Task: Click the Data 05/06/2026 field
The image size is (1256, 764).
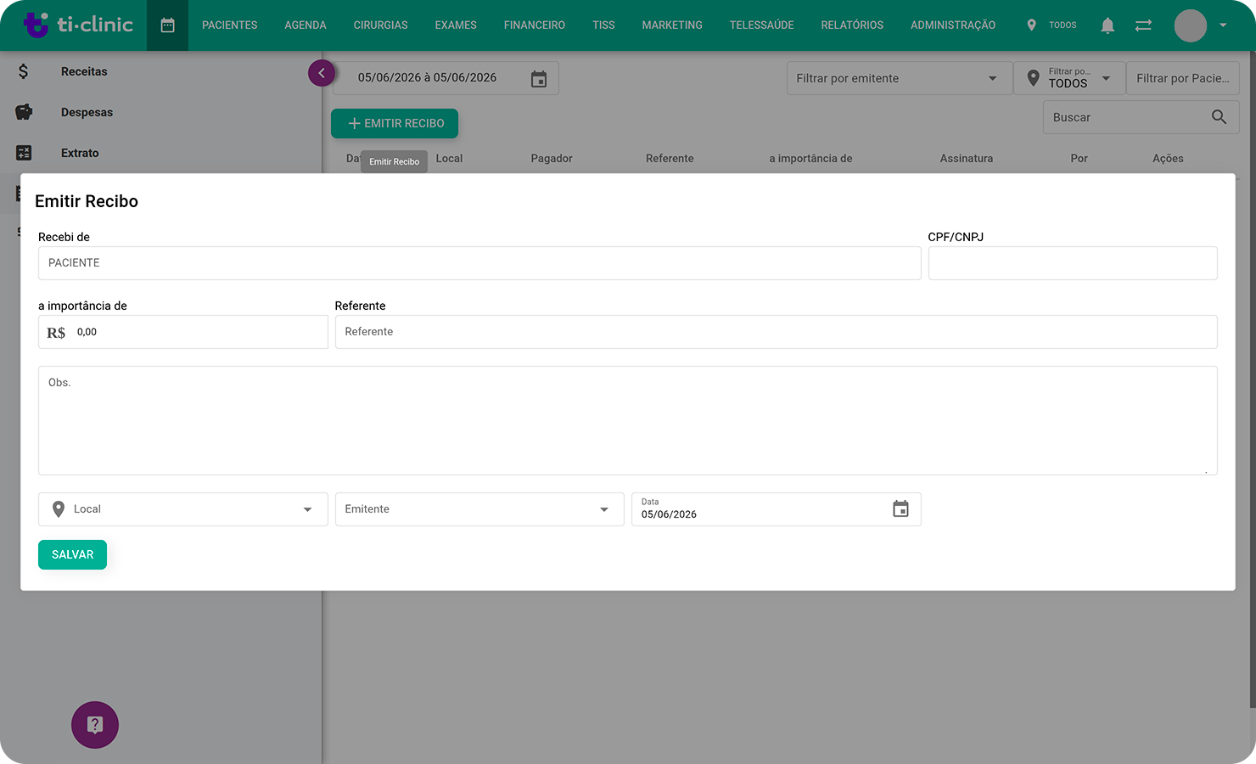Action: 777,509
